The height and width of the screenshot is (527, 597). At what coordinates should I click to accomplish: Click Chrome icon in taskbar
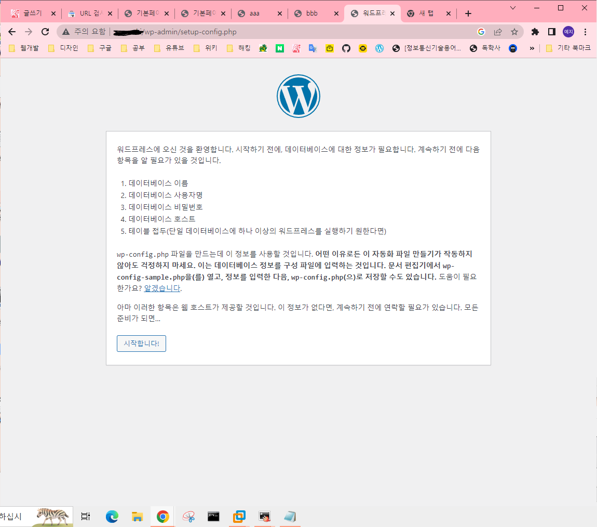tap(162, 516)
